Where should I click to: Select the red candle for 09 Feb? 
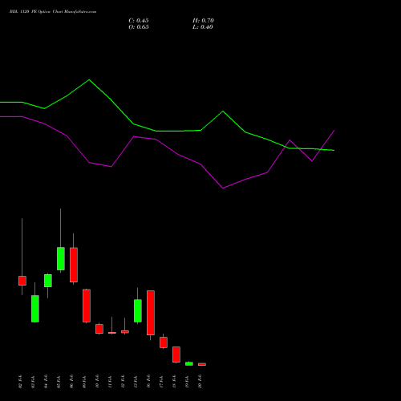[x=87, y=306]
